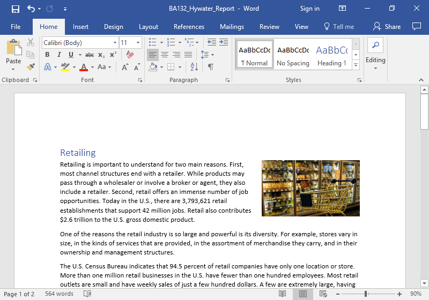Select the shopping cart image in document
This screenshot has height=300, width=429.
click(310, 188)
